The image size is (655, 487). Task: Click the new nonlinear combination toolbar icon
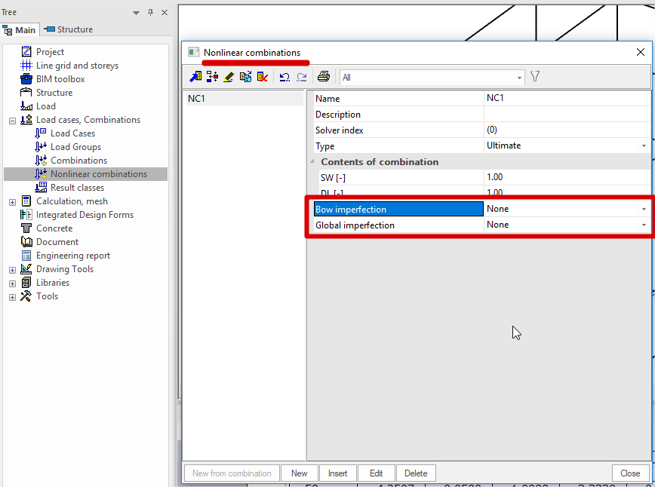tap(195, 77)
